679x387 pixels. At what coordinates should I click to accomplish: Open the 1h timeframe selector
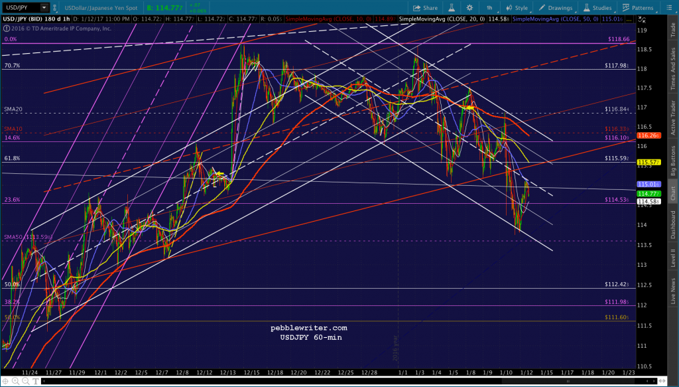[489, 8]
